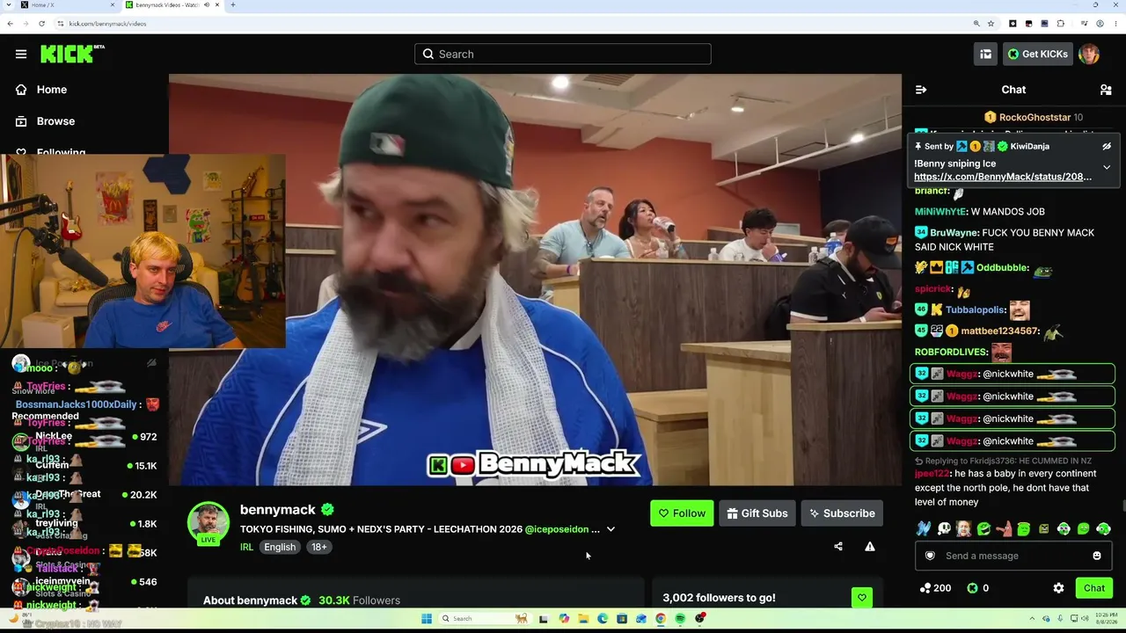1126x633 pixels.
Task: Share the stream via share icon
Action: [838, 547]
